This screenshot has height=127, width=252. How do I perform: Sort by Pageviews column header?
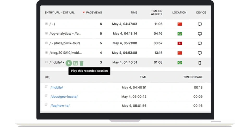[94, 13]
